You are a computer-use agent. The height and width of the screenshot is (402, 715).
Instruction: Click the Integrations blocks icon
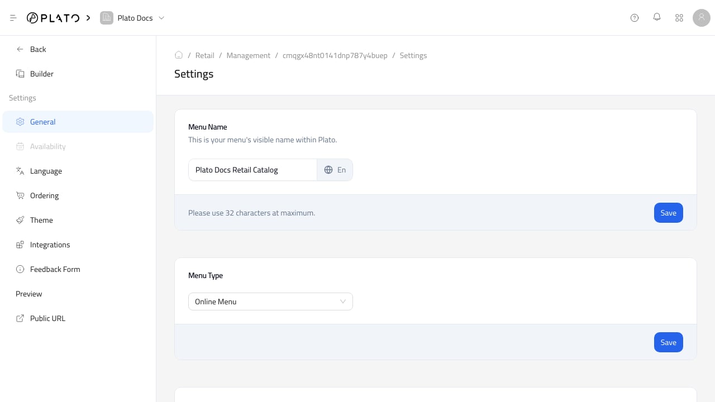point(20,245)
